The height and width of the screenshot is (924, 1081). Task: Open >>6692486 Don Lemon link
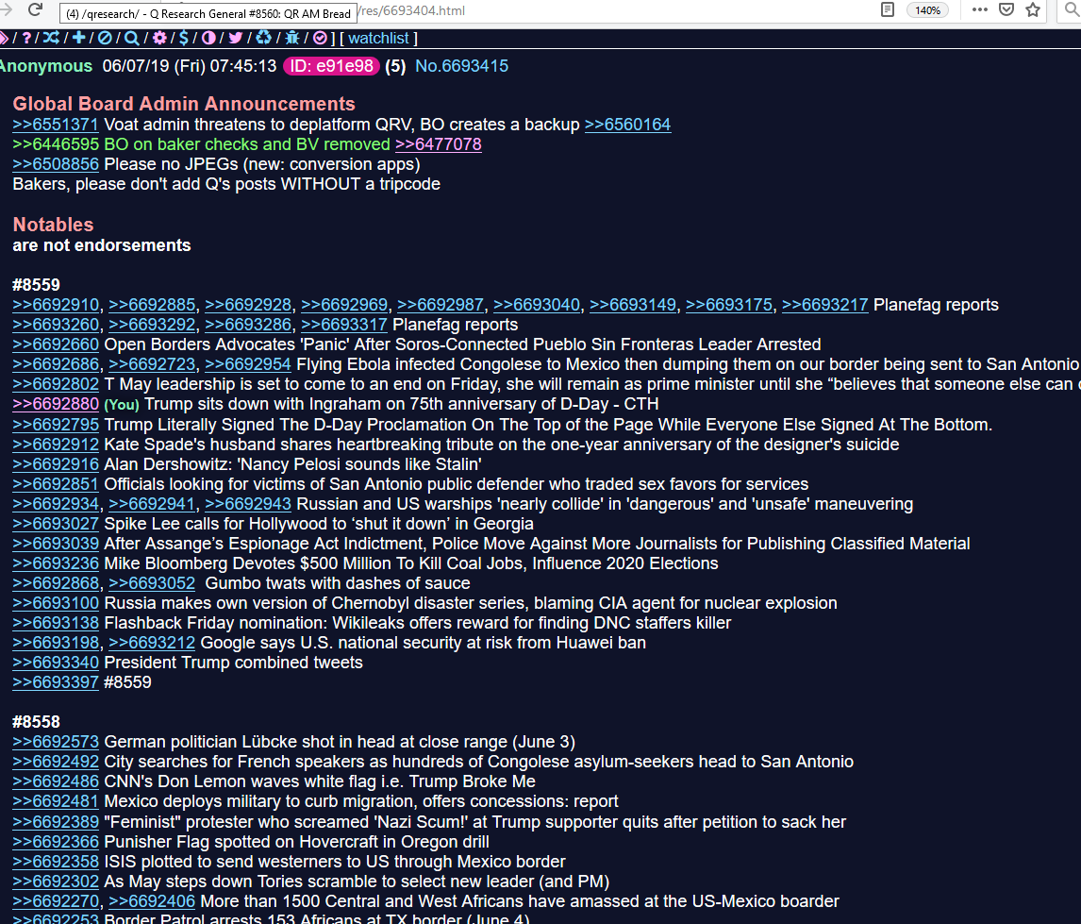click(x=56, y=782)
